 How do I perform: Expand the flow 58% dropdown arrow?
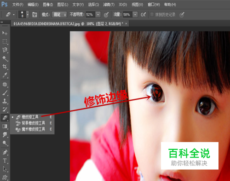[135, 15]
